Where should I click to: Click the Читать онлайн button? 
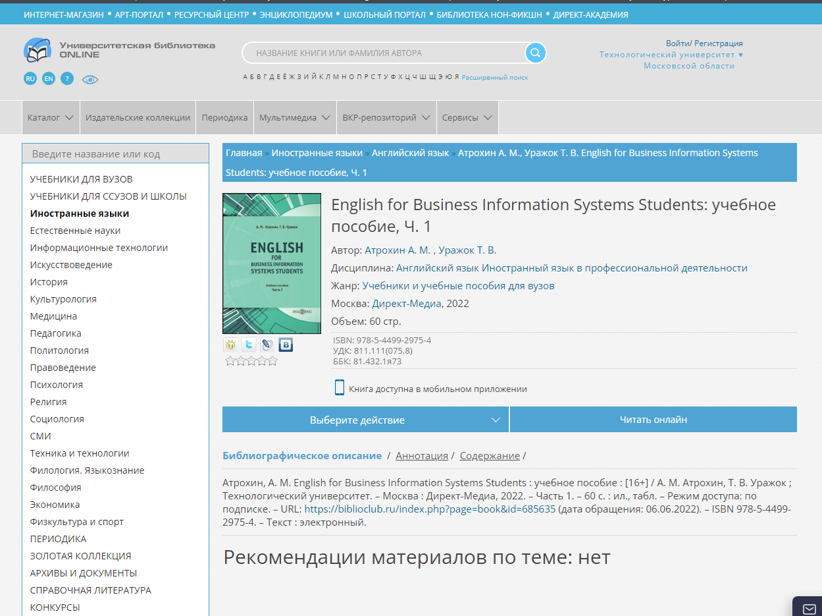click(x=654, y=420)
